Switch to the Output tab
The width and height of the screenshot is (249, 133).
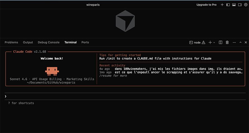28,42
